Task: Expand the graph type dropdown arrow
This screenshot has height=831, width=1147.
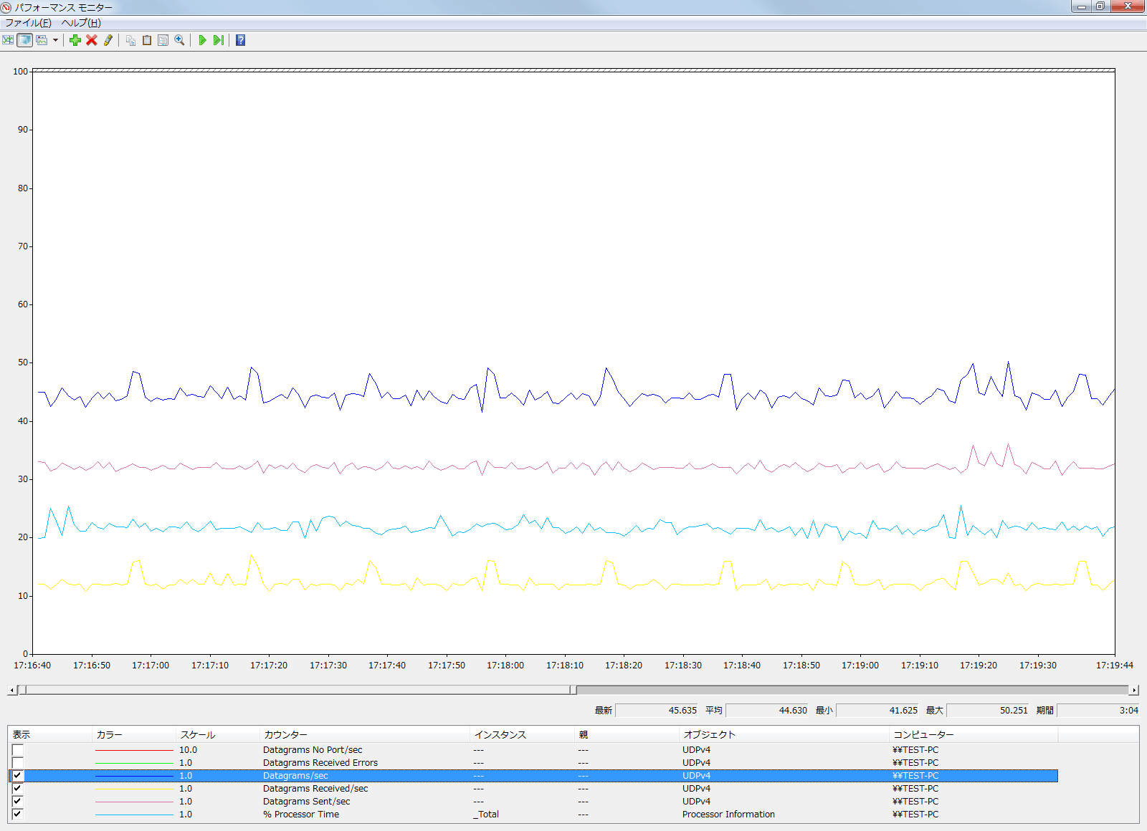Action: click(x=55, y=40)
